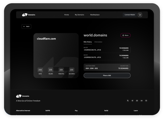Open the YouTube social link
164x120 pixels.
click(x=146, y=101)
